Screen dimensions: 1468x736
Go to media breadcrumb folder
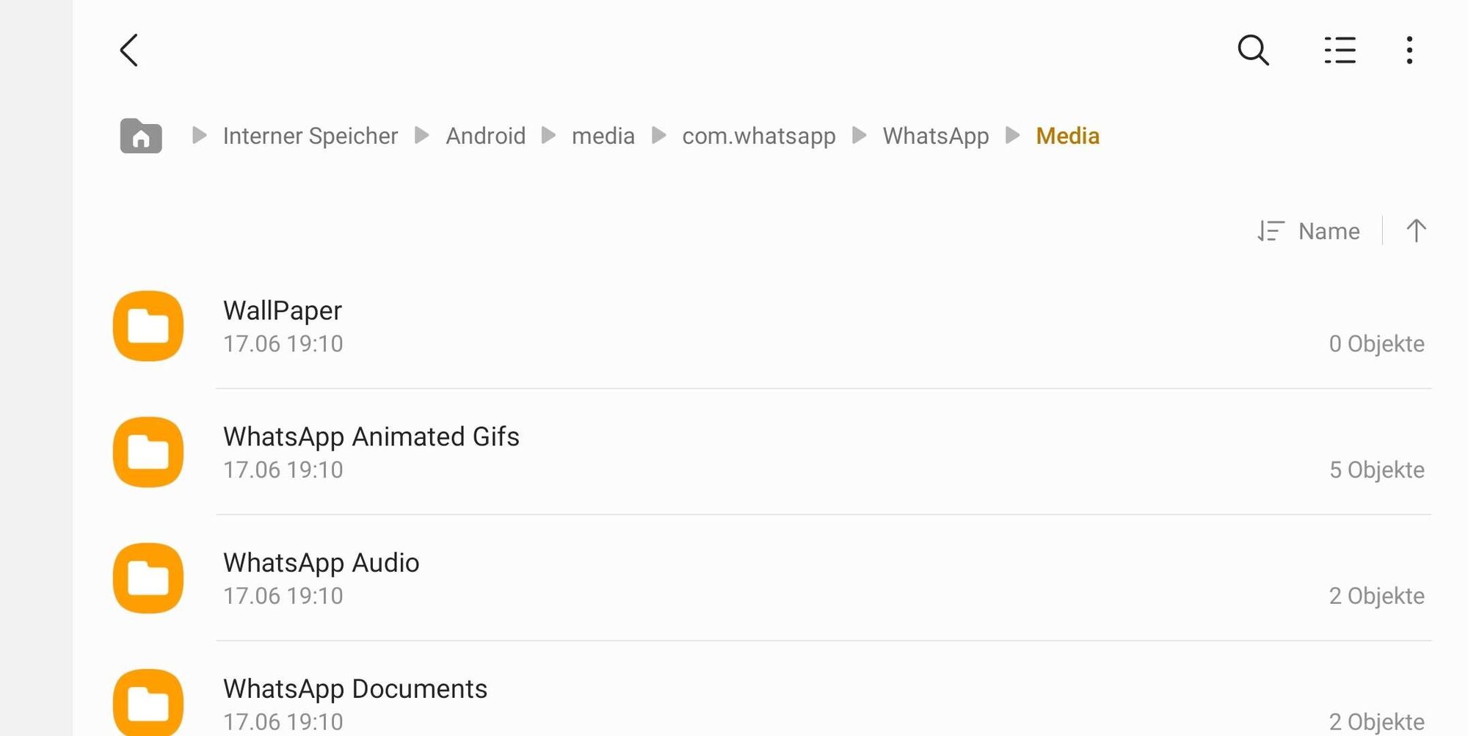603,136
